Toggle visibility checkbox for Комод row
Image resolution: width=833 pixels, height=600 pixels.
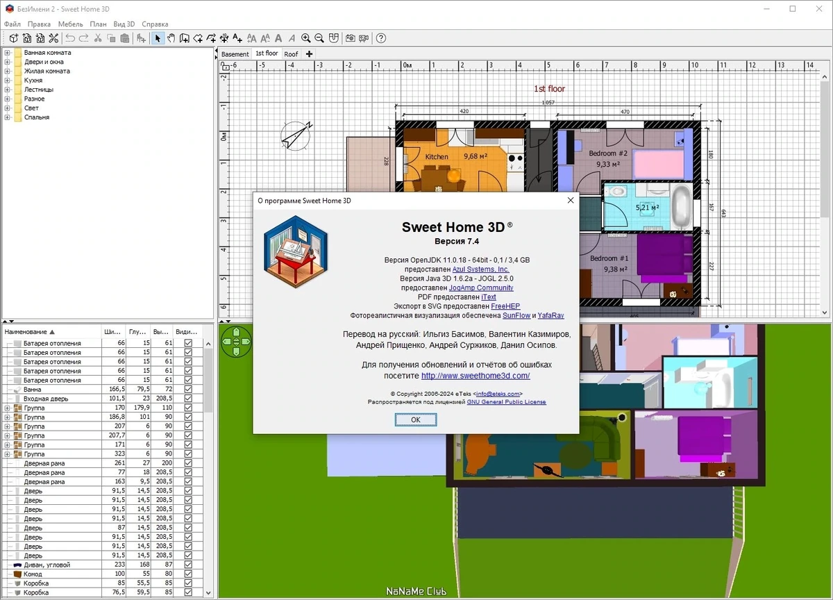pyautogui.click(x=188, y=574)
